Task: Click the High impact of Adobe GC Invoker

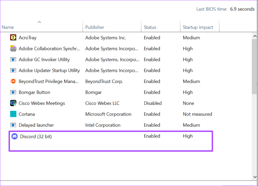Action: [x=187, y=59]
